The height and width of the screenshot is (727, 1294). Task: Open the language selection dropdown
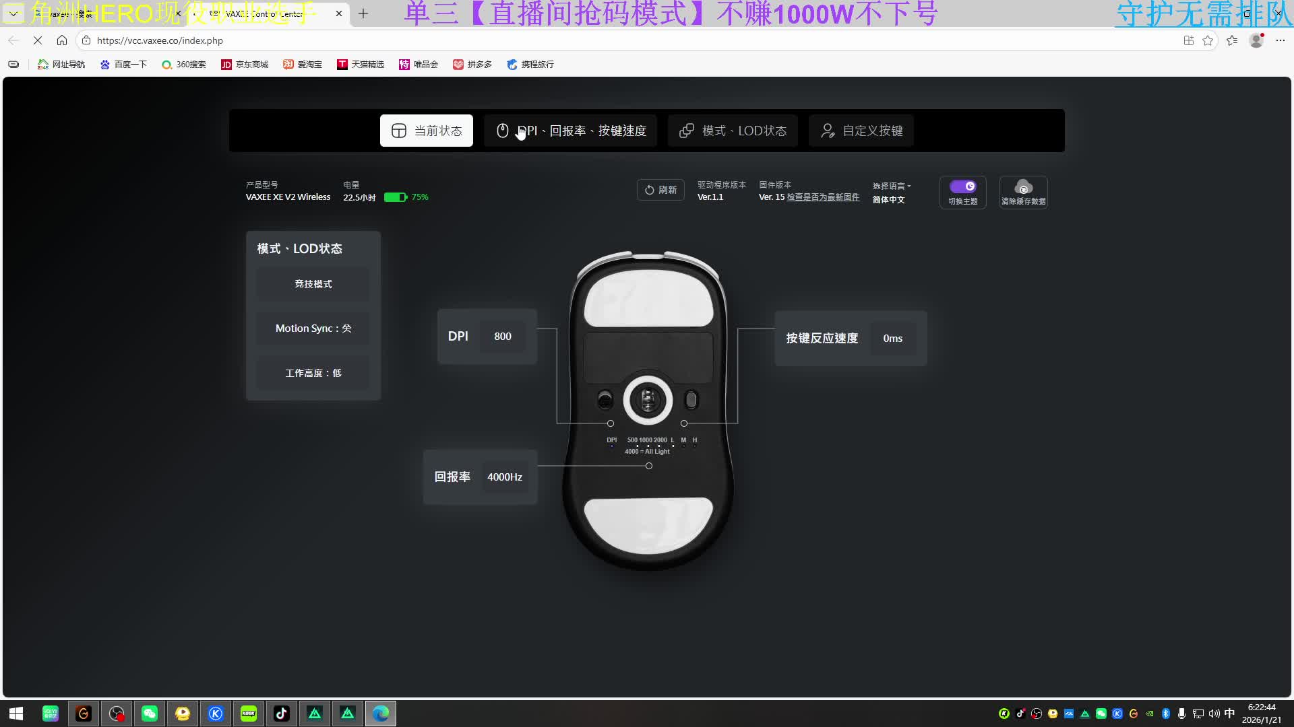891,186
